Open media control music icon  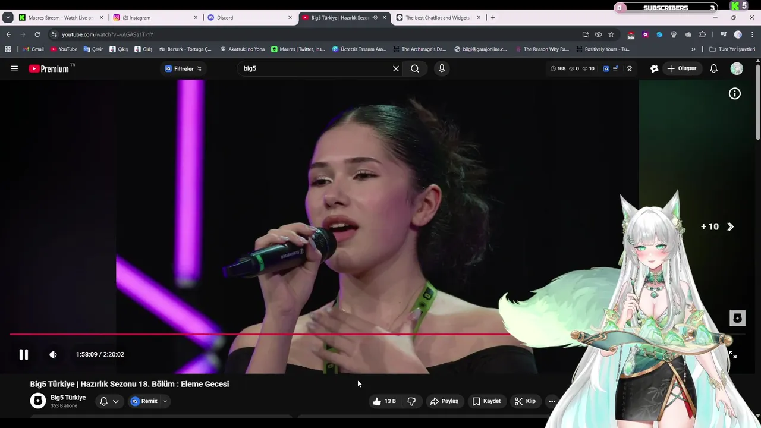724,34
